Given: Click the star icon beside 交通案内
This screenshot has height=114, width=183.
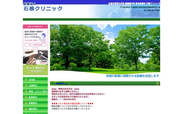Looking at the screenshot, I should tap(26, 85).
